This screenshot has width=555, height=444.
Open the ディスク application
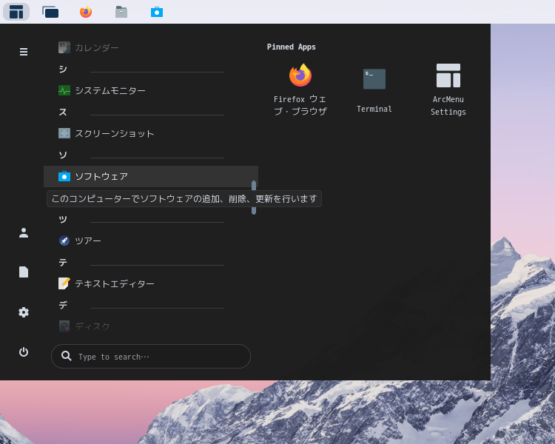pyautogui.click(x=151, y=326)
